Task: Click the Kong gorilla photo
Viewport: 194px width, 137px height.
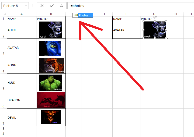Action: coord(52,65)
